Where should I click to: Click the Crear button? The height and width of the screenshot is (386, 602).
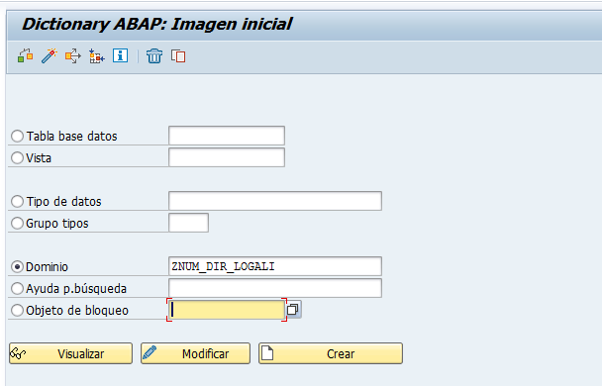(331, 353)
